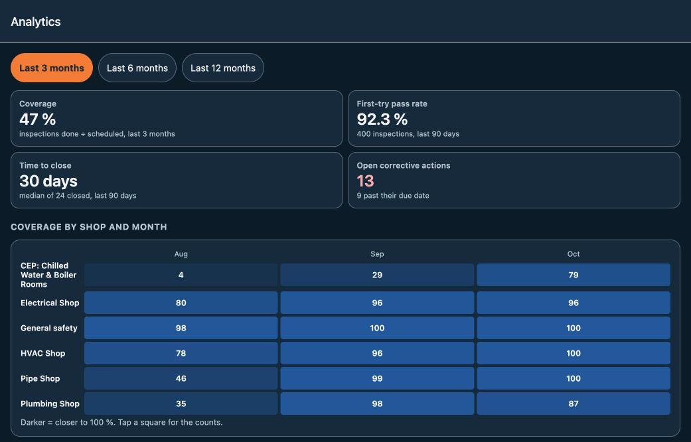691x442 pixels.
Task: Click the HVAC Shop row label
Action: click(42, 353)
